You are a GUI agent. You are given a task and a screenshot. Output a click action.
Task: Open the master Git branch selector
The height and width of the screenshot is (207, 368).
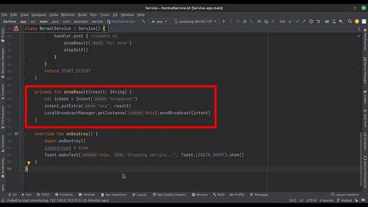[344, 201]
